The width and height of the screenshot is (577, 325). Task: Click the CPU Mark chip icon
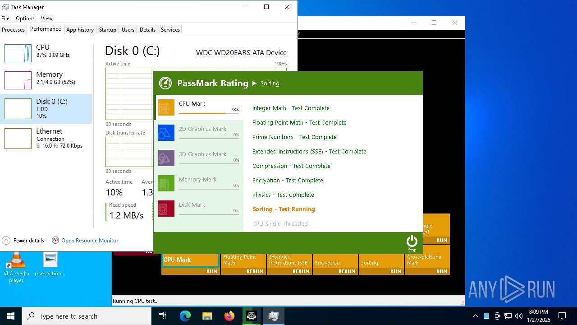166,107
